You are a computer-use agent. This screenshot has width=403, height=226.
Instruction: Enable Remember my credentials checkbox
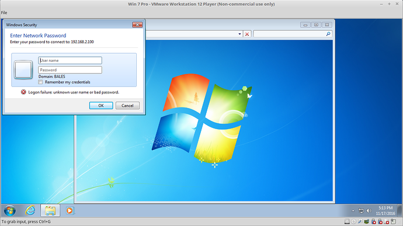point(40,82)
